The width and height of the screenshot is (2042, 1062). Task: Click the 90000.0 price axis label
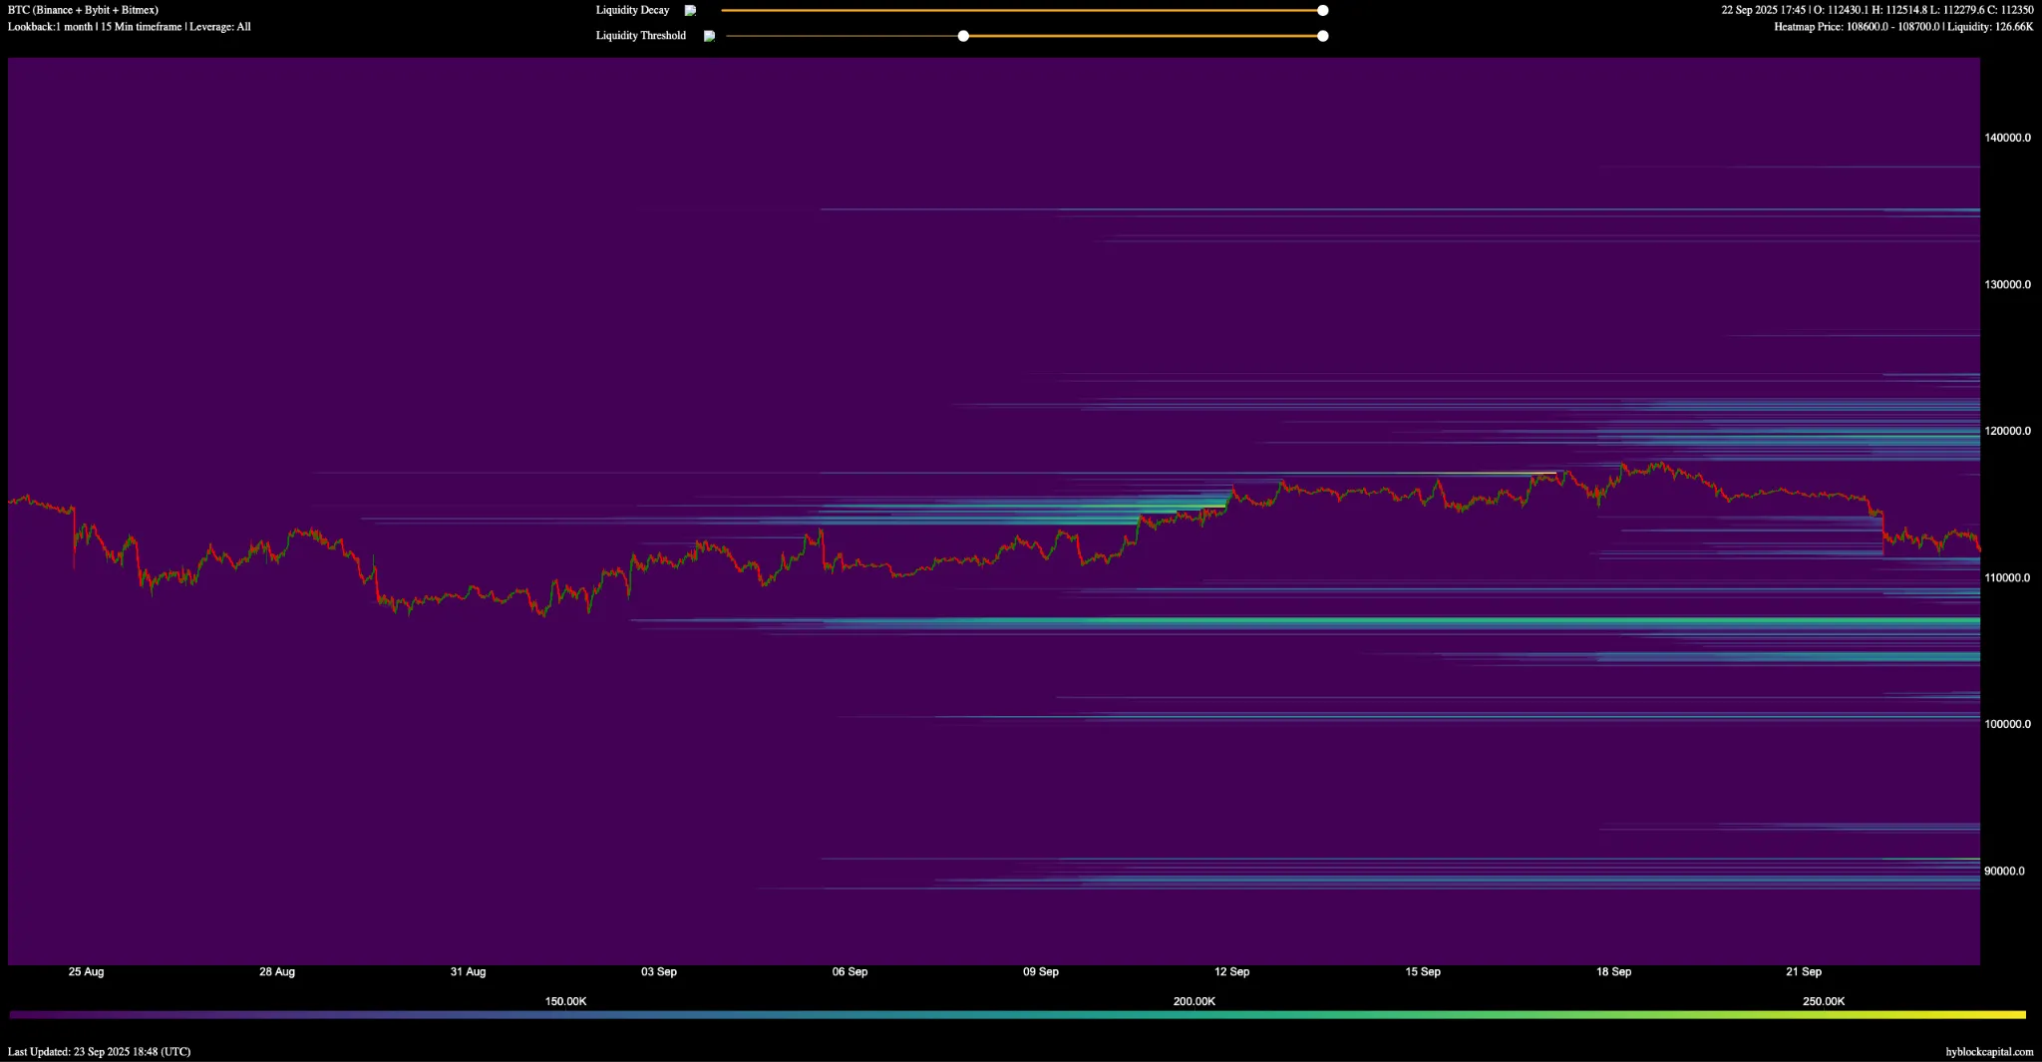click(2003, 871)
